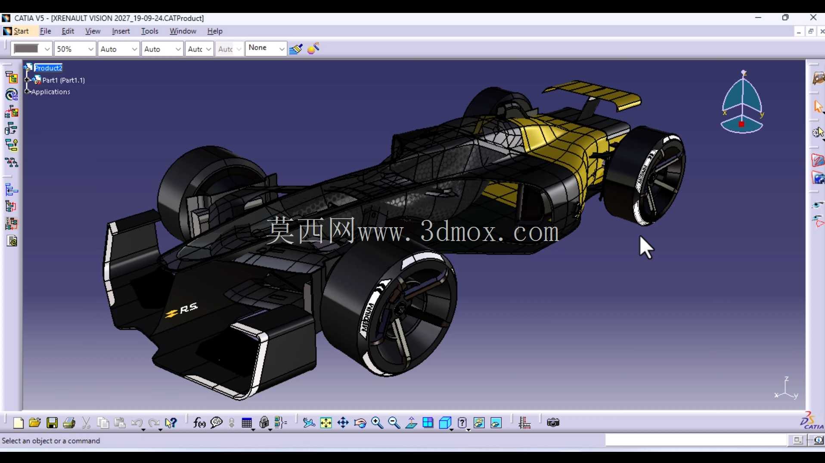Click the Select arrow tool in right toolbar
This screenshot has height=463, width=825.
click(x=818, y=106)
